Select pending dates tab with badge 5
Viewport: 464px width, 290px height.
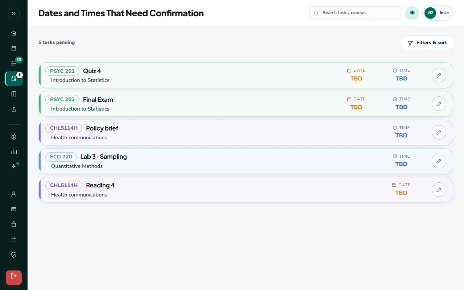pos(14,79)
